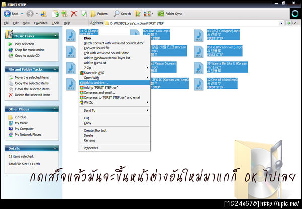Choose Compress and email...
Image resolution: width=302 pixels, height=209 pixels.
click(114, 92)
